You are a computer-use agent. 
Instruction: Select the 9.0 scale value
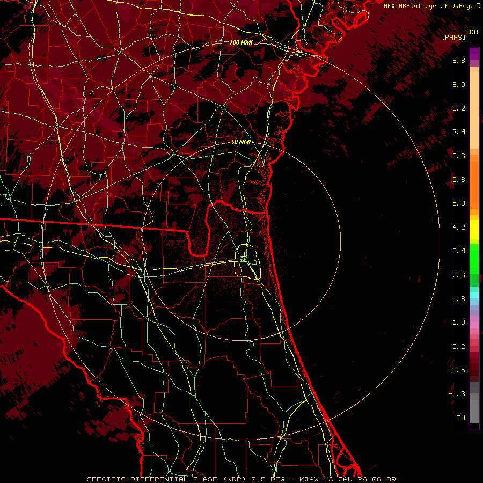459,84
